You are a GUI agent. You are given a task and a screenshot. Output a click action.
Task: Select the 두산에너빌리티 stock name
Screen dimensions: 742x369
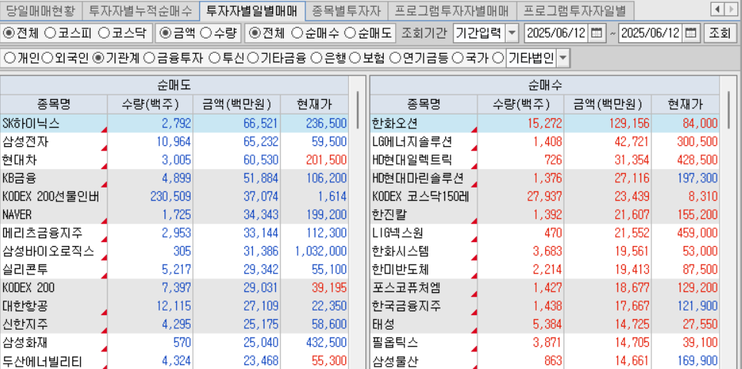[42, 361]
